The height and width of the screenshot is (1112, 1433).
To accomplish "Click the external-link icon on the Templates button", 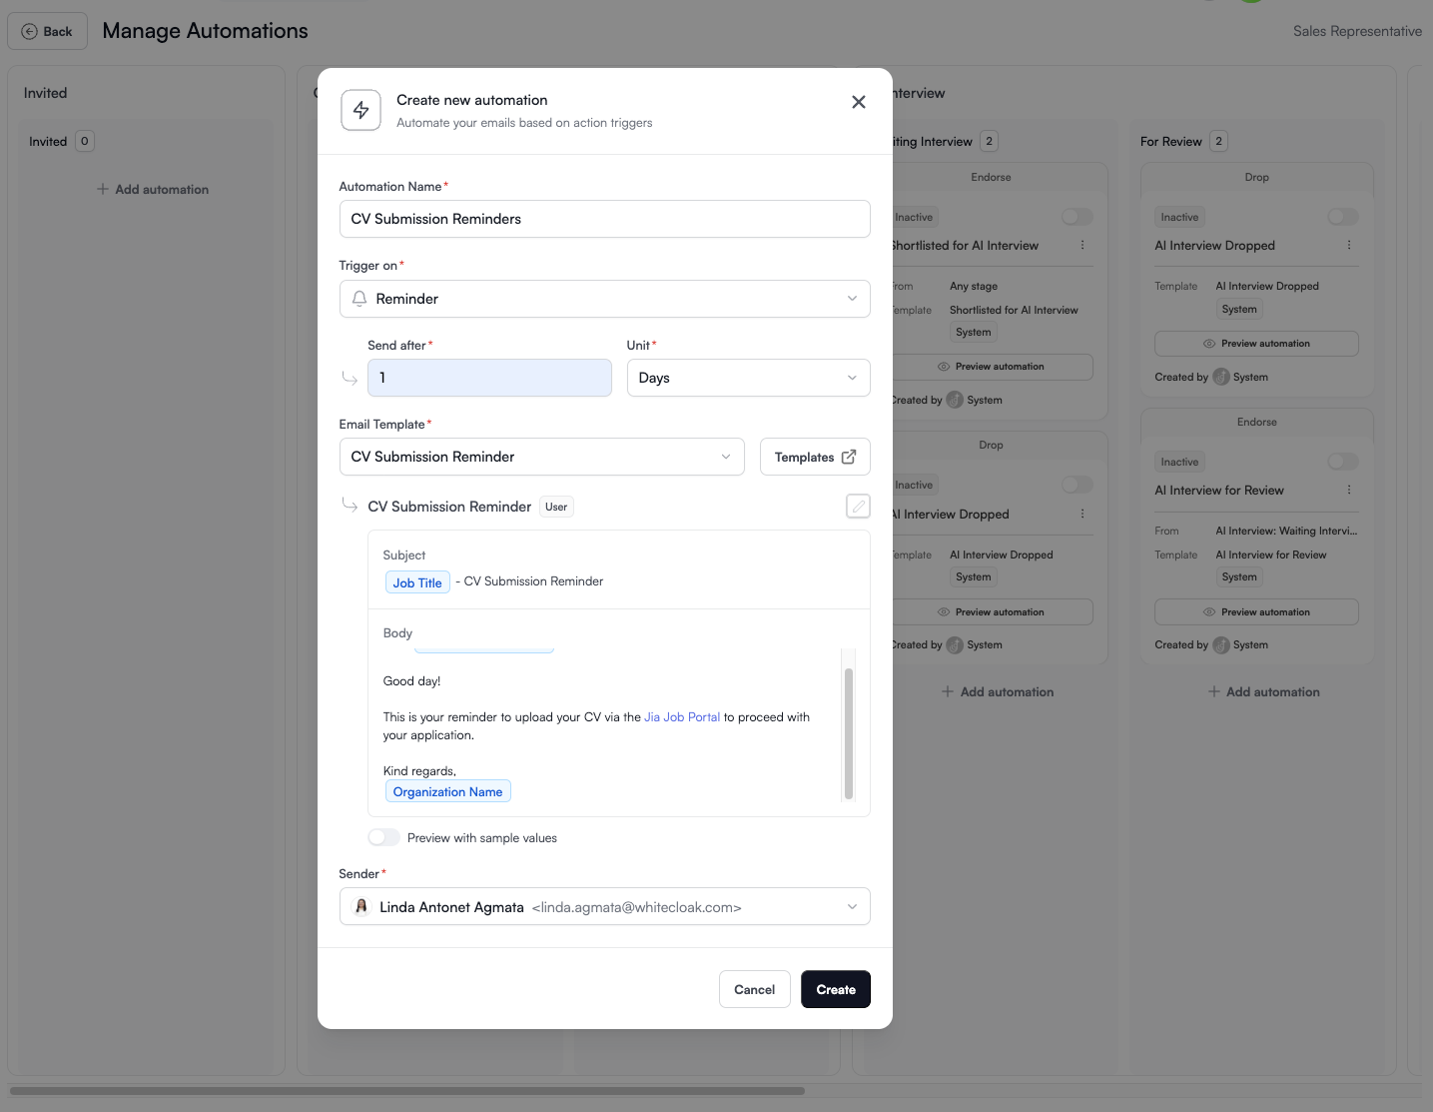I will 847,457.
